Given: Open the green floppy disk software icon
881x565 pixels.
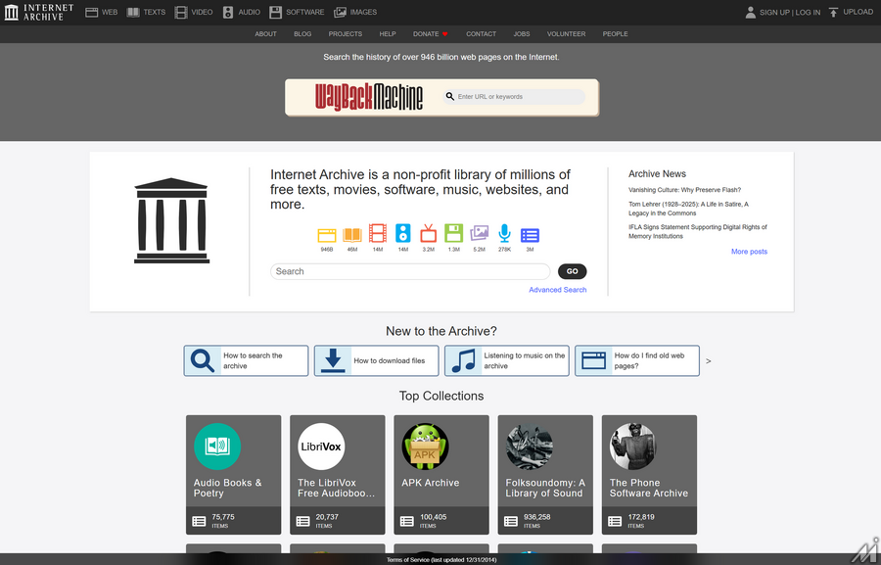Looking at the screenshot, I should pyautogui.click(x=453, y=233).
